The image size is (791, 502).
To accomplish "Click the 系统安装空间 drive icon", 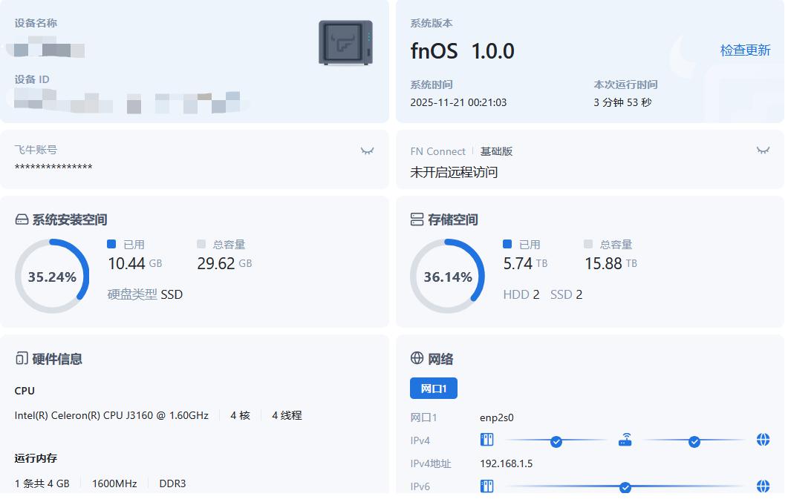I will coord(22,220).
